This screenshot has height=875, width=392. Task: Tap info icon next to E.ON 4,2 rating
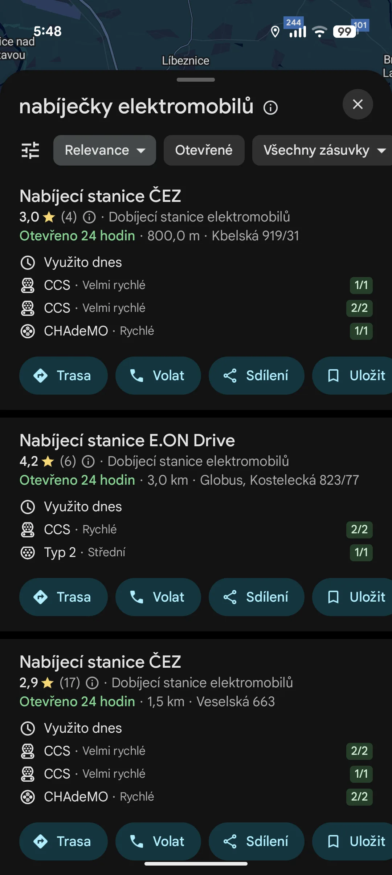tap(88, 461)
